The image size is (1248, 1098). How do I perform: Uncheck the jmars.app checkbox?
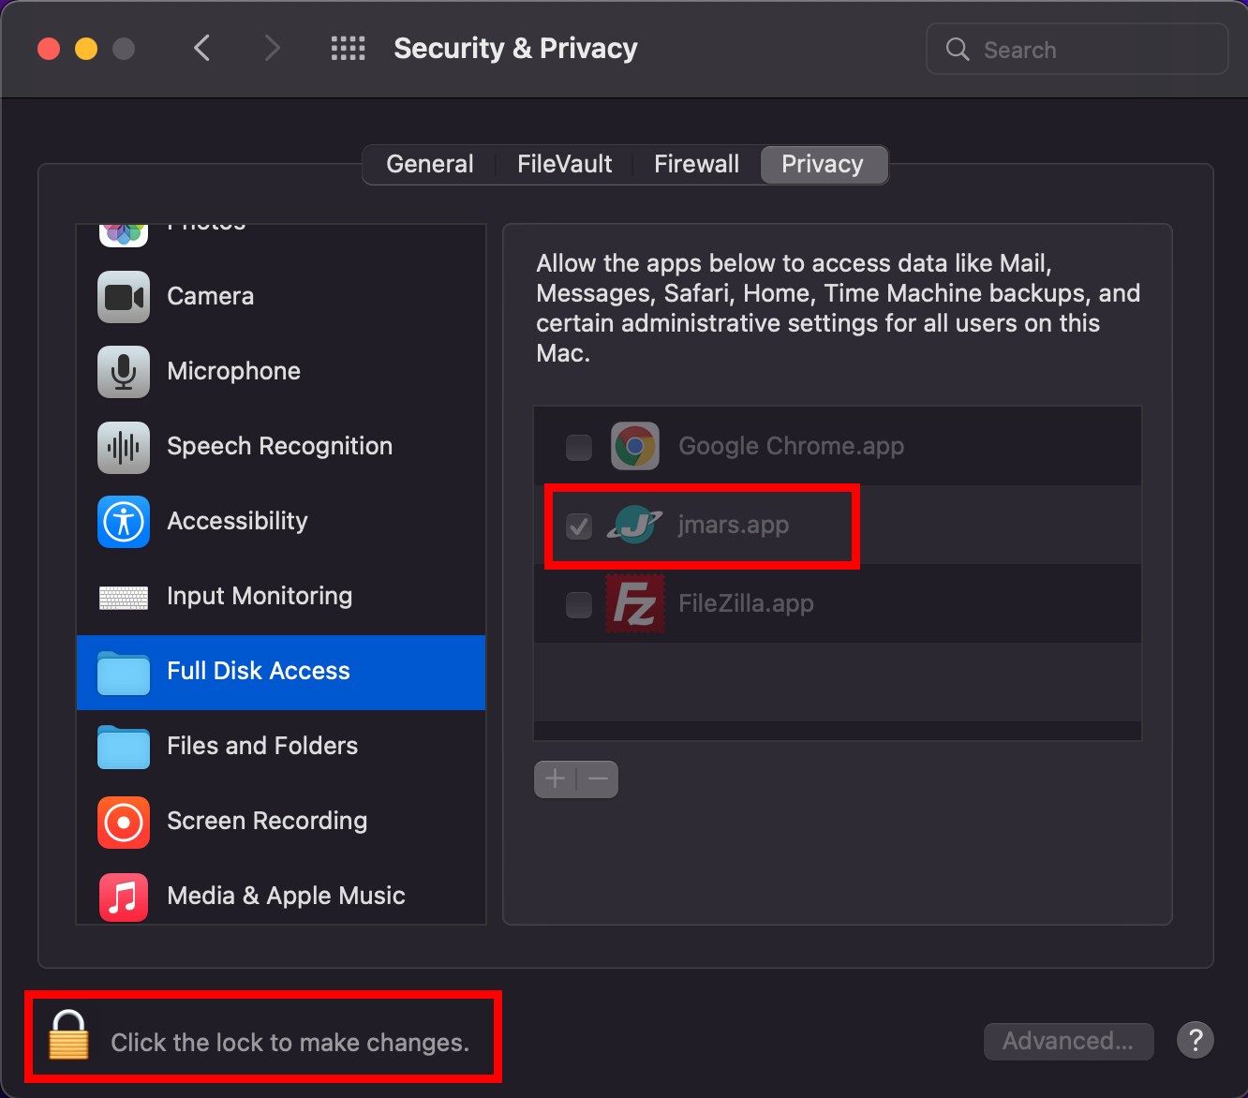click(x=579, y=526)
